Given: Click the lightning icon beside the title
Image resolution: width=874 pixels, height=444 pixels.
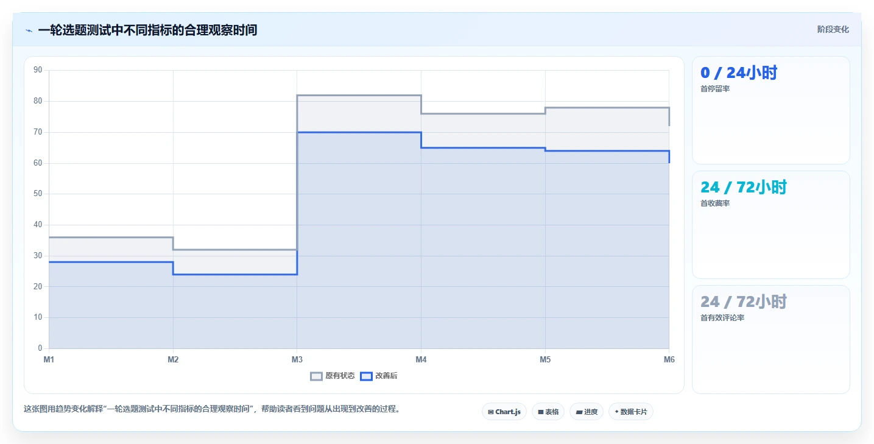Looking at the screenshot, I should click(29, 30).
